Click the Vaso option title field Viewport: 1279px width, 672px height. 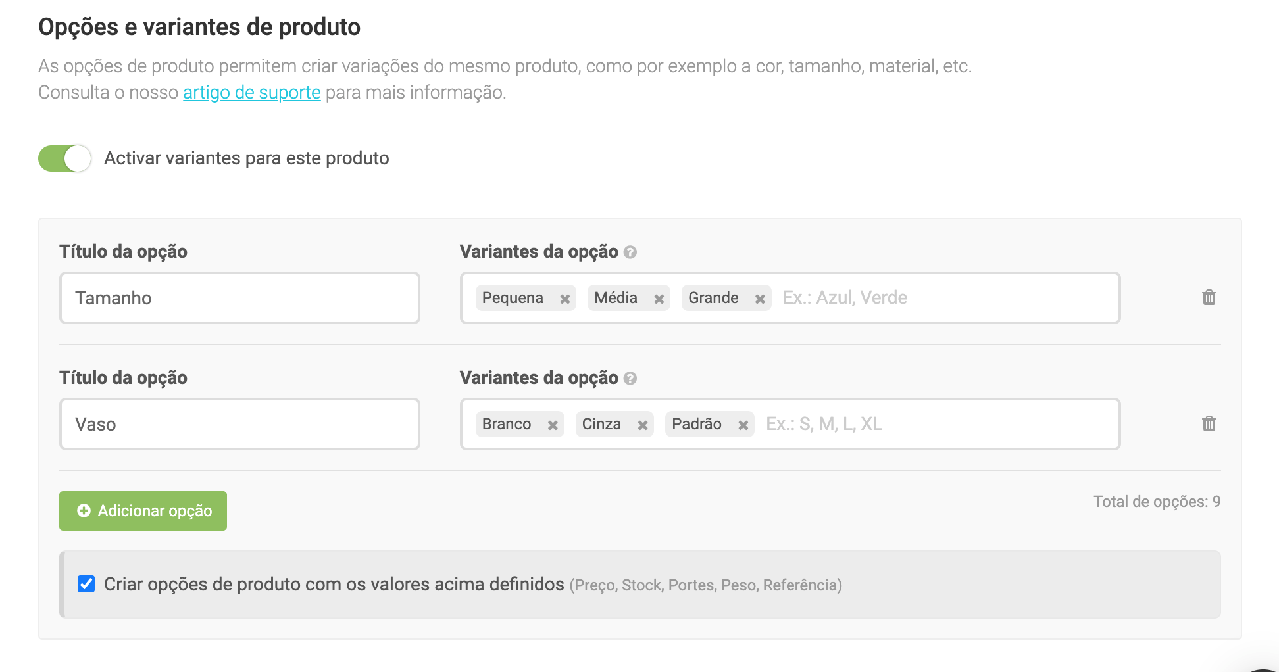tap(239, 424)
